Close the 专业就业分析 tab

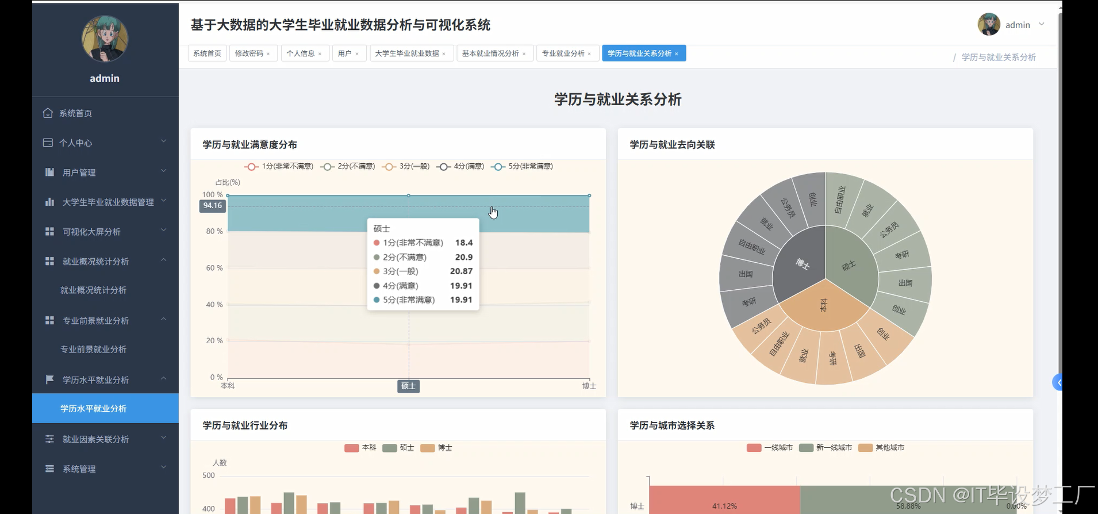[589, 53]
